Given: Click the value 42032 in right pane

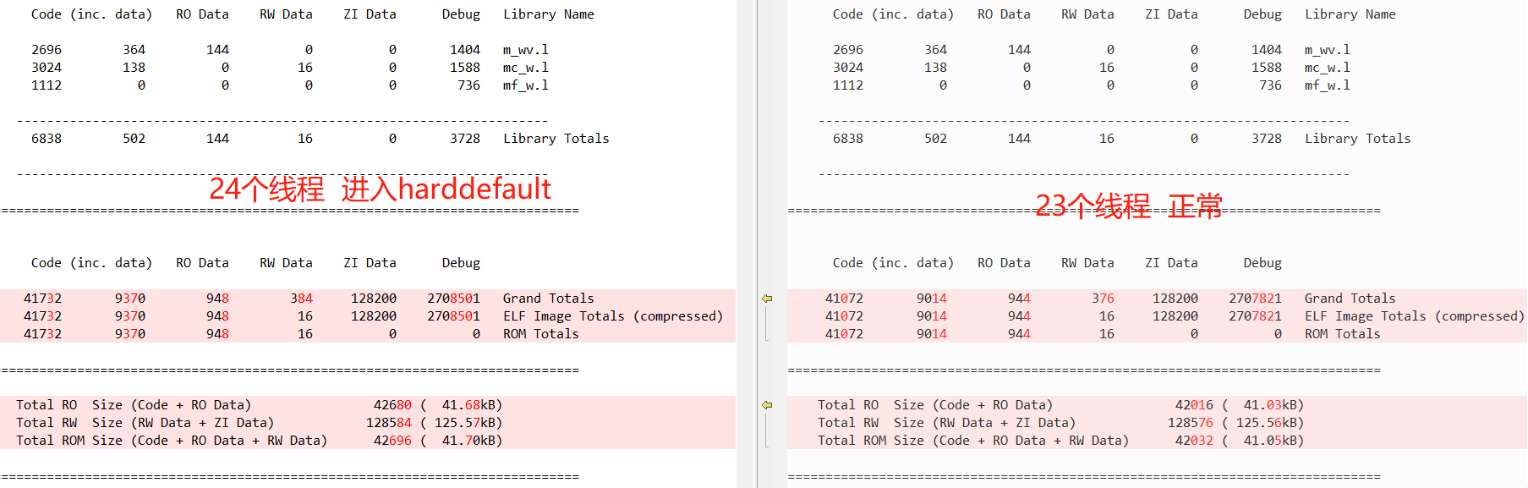Looking at the screenshot, I should [x=1194, y=441].
